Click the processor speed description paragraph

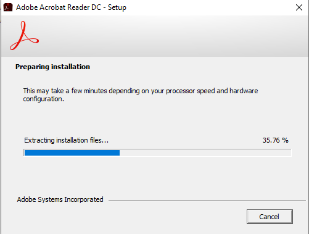click(141, 95)
